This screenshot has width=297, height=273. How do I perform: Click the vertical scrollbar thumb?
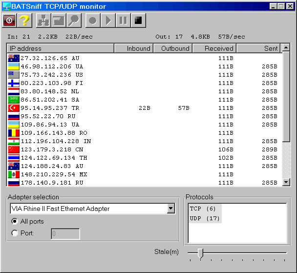point(286,97)
